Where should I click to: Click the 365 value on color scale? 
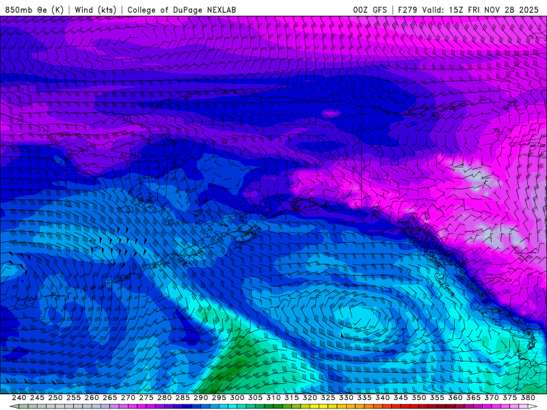pyautogui.click(x=473, y=398)
